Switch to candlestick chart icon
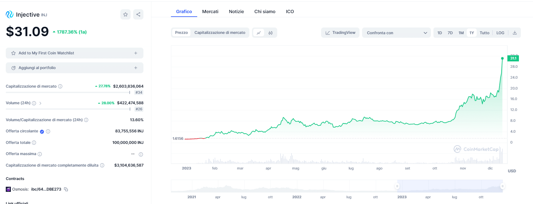The height and width of the screenshot is (204, 533). [271, 33]
